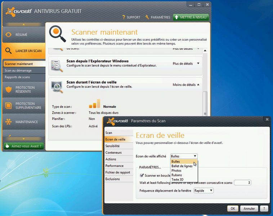Click the Support link in the header

131,17
